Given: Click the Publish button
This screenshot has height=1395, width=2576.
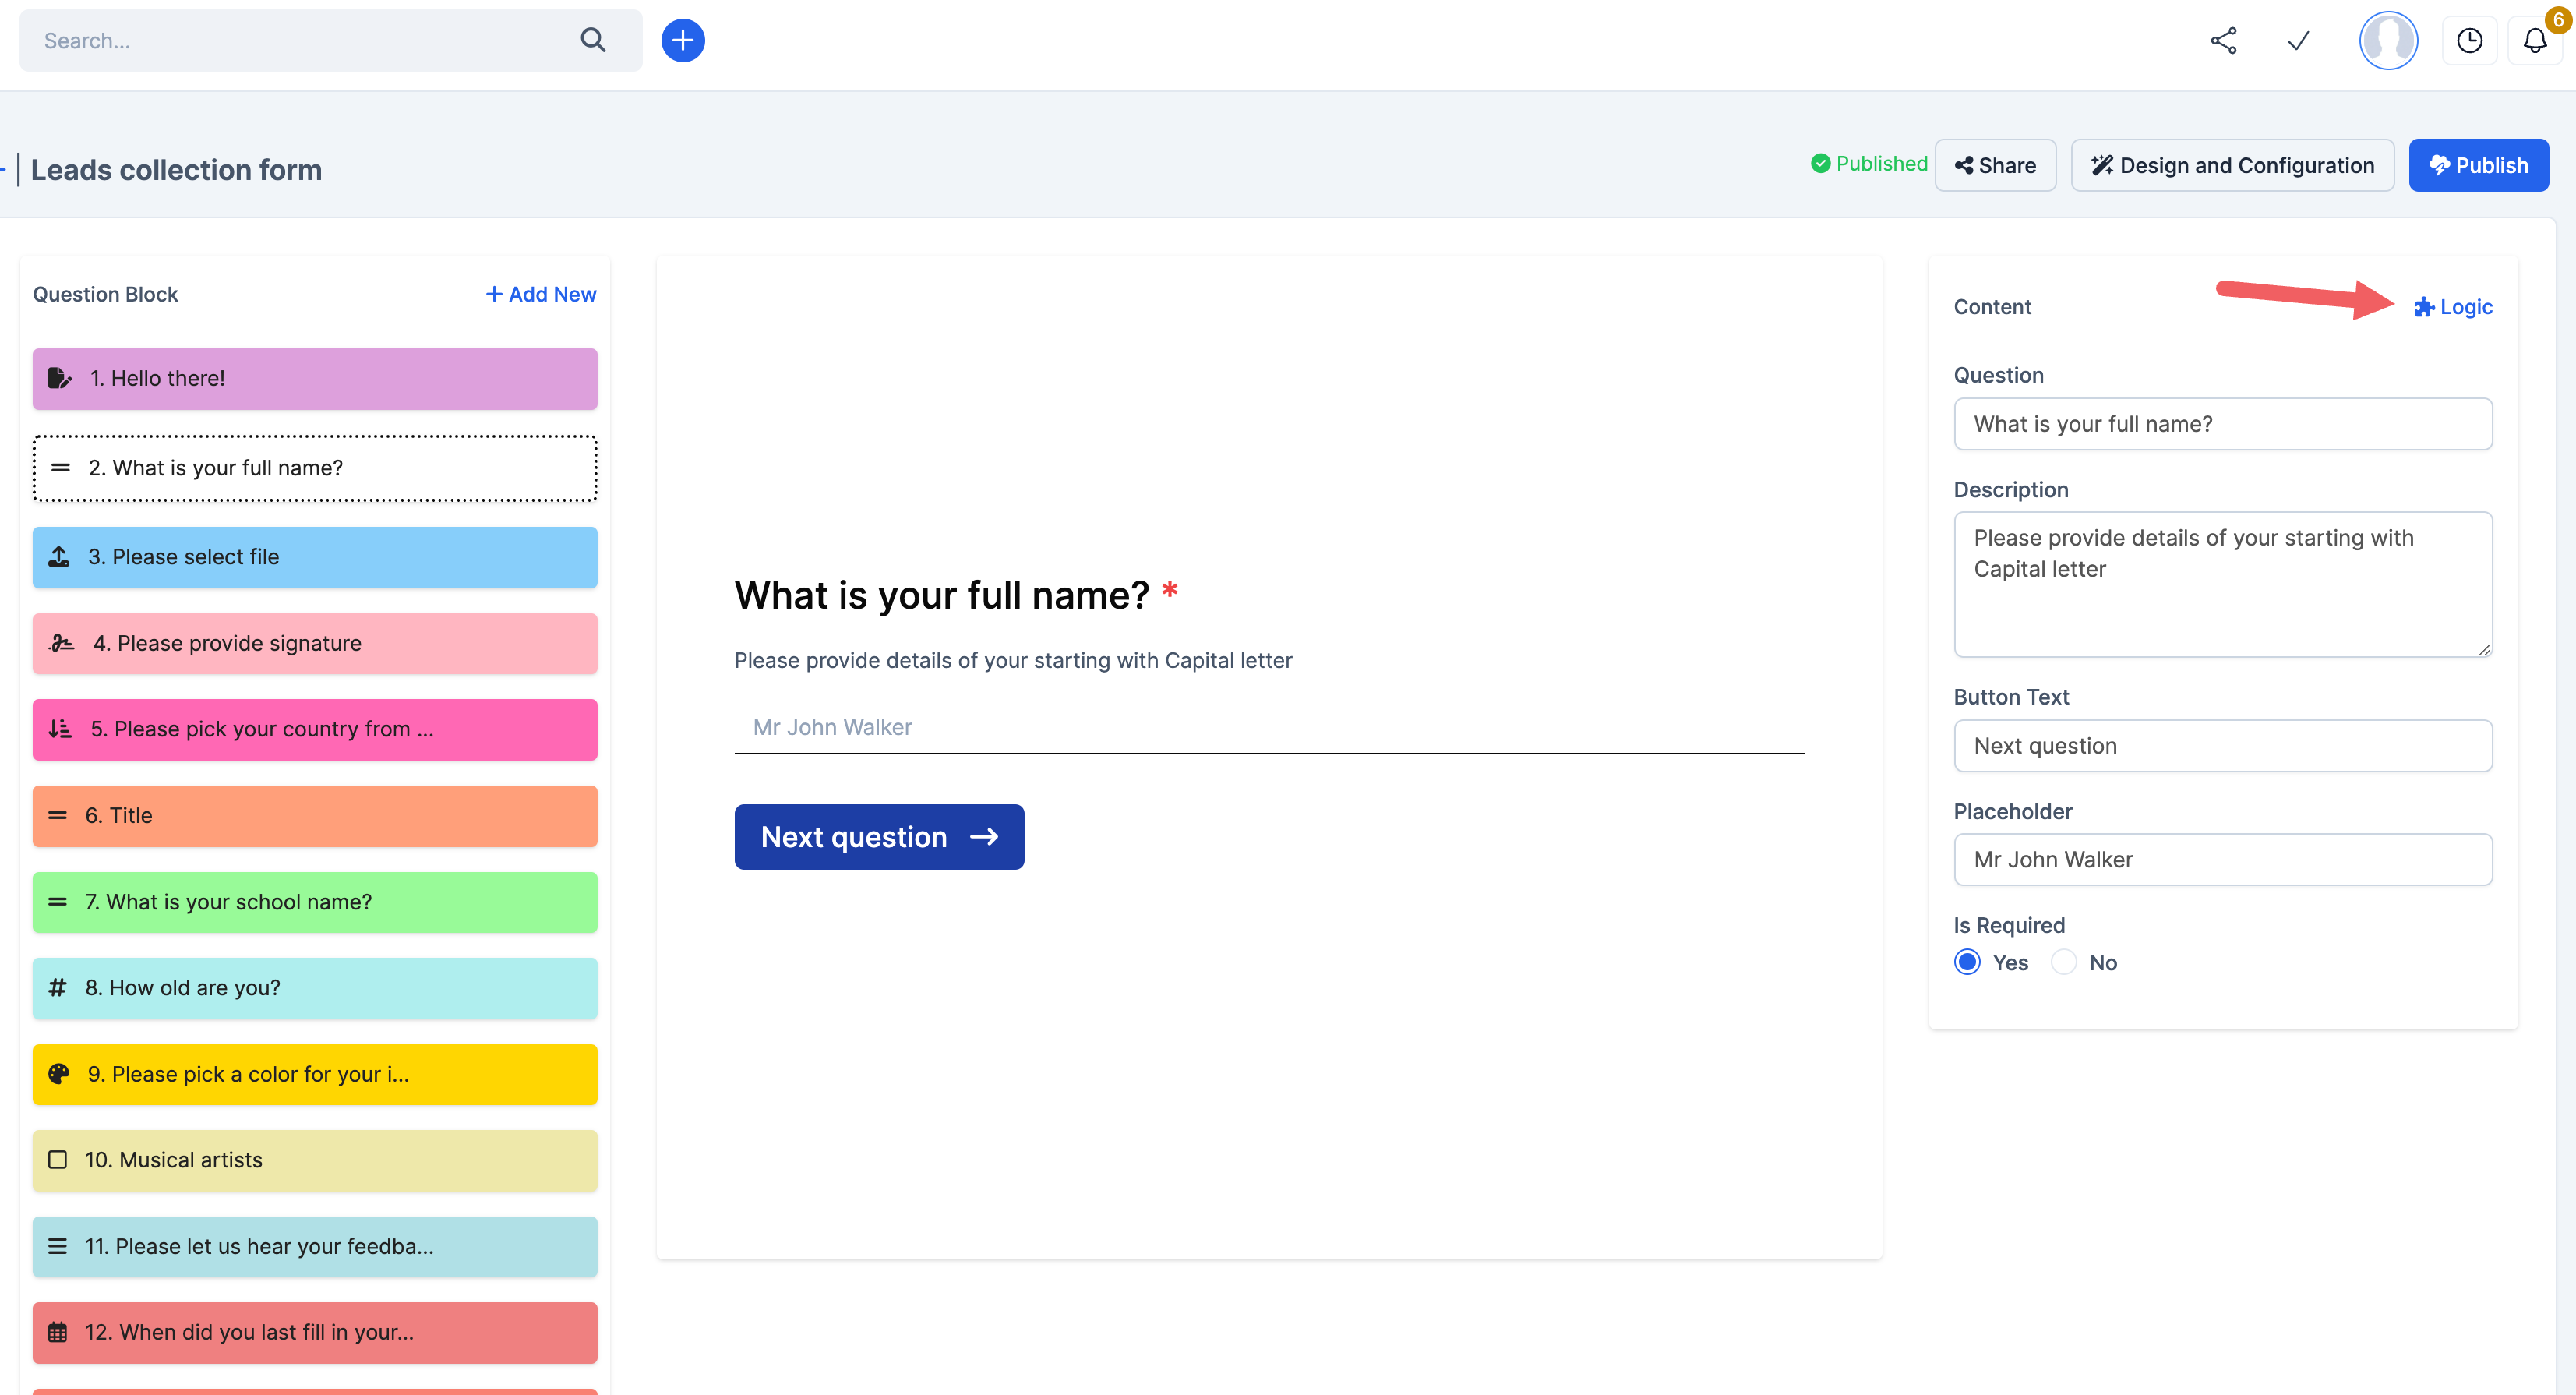Looking at the screenshot, I should pyautogui.click(x=2478, y=165).
